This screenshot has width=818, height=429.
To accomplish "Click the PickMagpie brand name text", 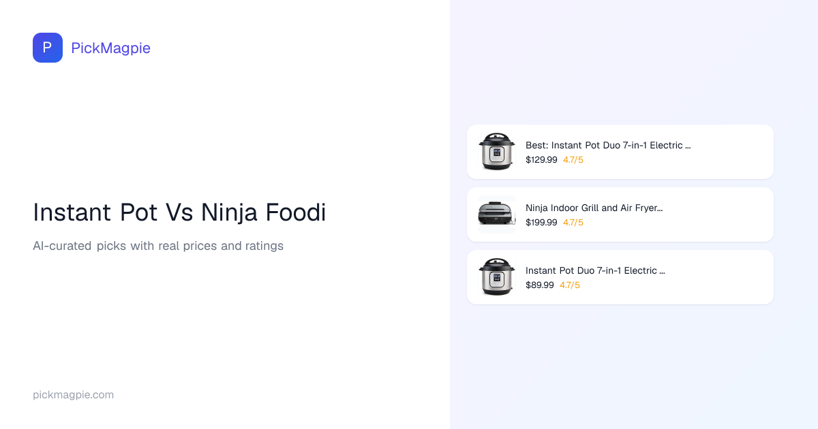I will point(110,48).
